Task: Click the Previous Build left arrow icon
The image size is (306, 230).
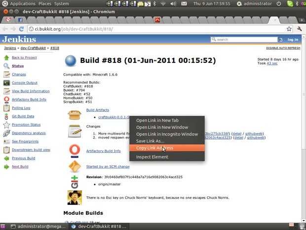Action: [x=6, y=158]
